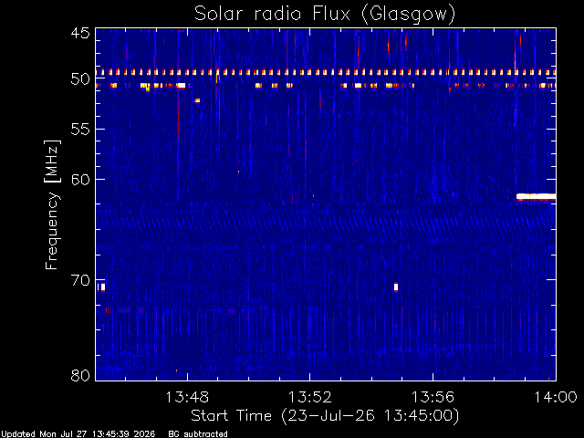This screenshot has width=584, height=438.
Task: Click the 80 MHz frequency label
Action: click(80, 375)
